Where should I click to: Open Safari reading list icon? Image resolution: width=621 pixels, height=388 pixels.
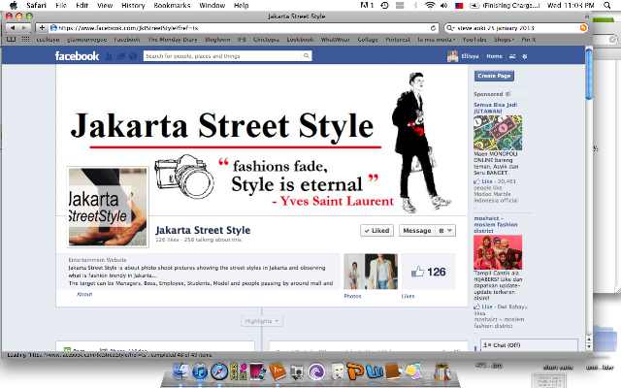pyautogui.click(x=12, y=39)
